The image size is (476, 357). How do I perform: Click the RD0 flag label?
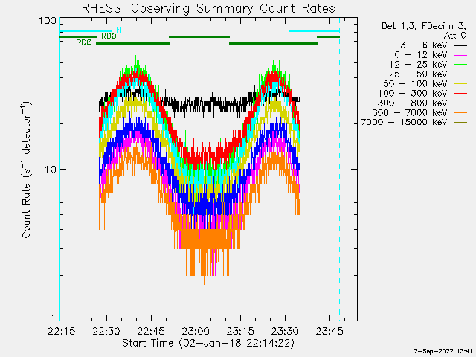coord(109,36)
